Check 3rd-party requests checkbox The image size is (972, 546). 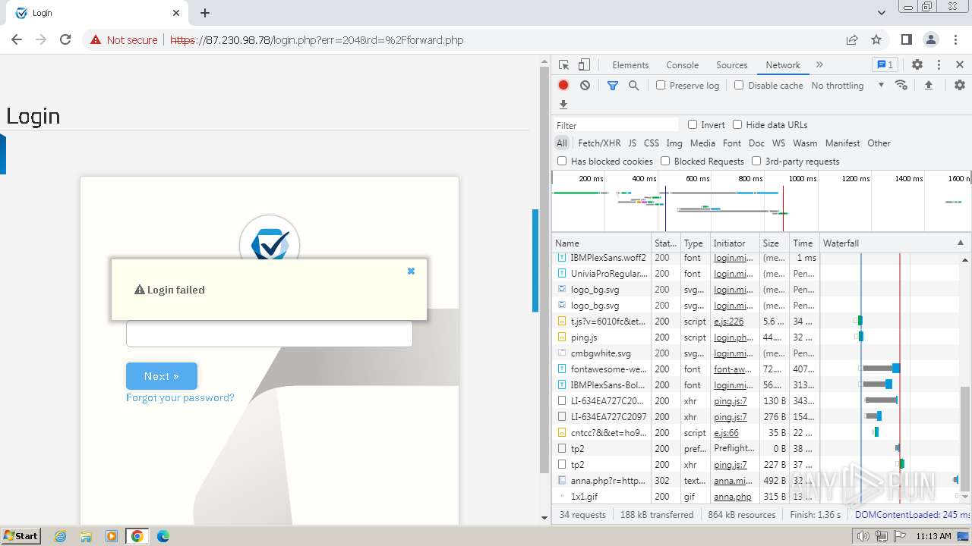[756, 161]
